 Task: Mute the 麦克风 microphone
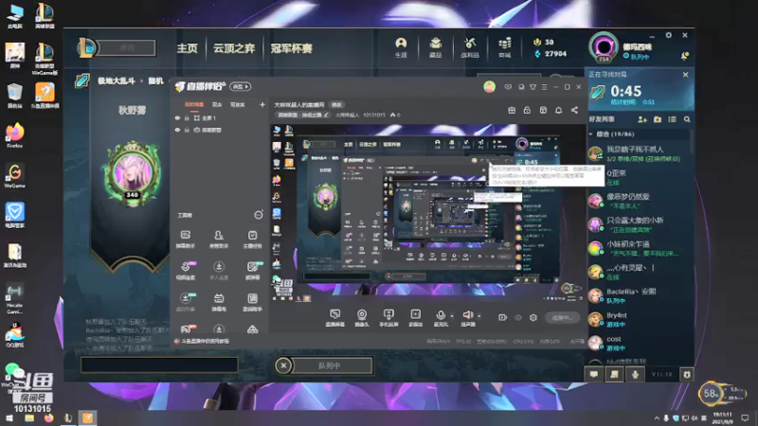[441, 318]
